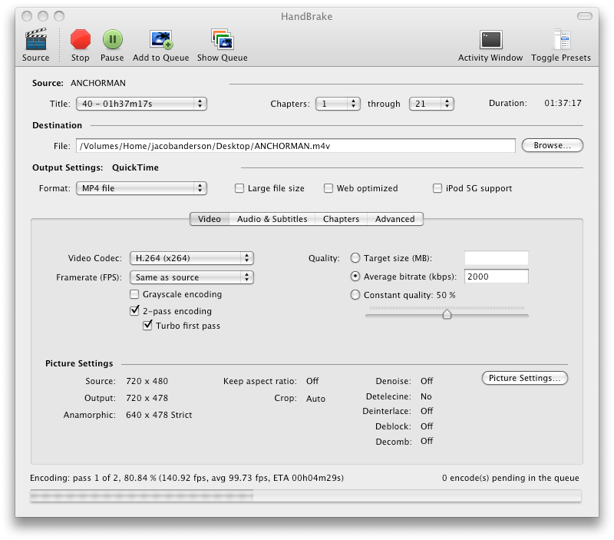Open Framerate dropdown Same as source

[x=191, y=277]
